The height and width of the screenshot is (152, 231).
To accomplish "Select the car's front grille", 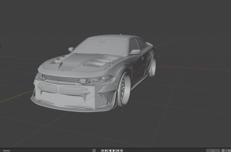I will click(x=62, y=79).
